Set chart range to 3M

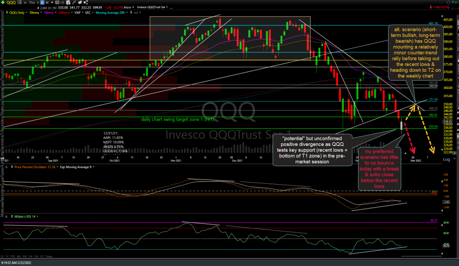pyautogui.click(x=24, y=256)
